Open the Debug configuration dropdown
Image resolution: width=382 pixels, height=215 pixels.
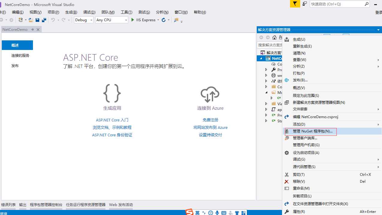pos(84,20)
